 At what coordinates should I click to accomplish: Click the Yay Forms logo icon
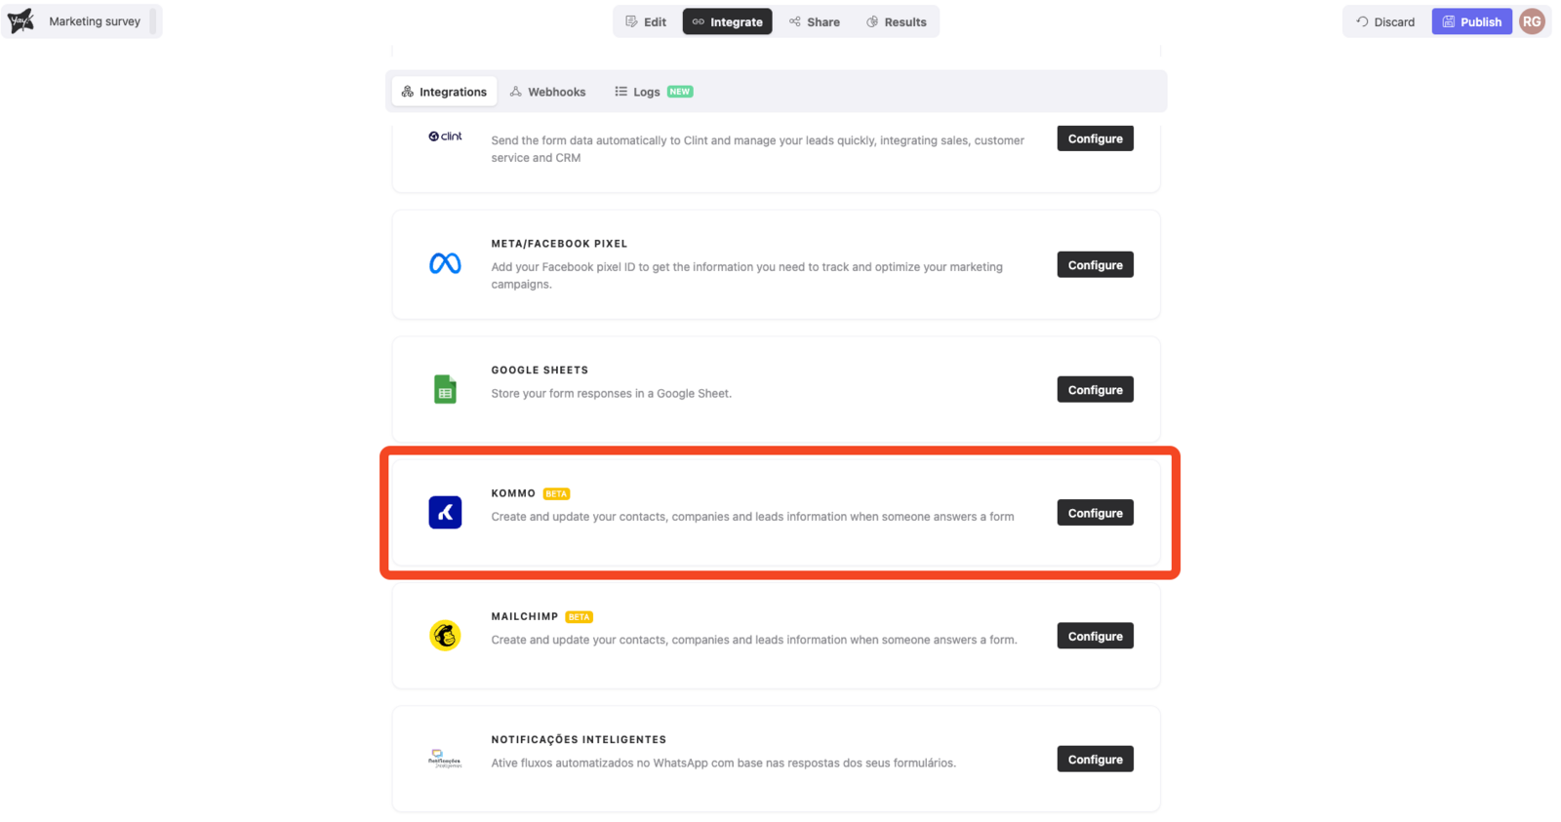[20, 20]
